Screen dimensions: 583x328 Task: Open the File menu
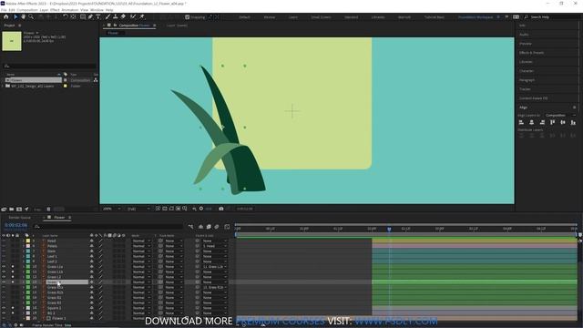pyautogui.click(x=4, y=10)
